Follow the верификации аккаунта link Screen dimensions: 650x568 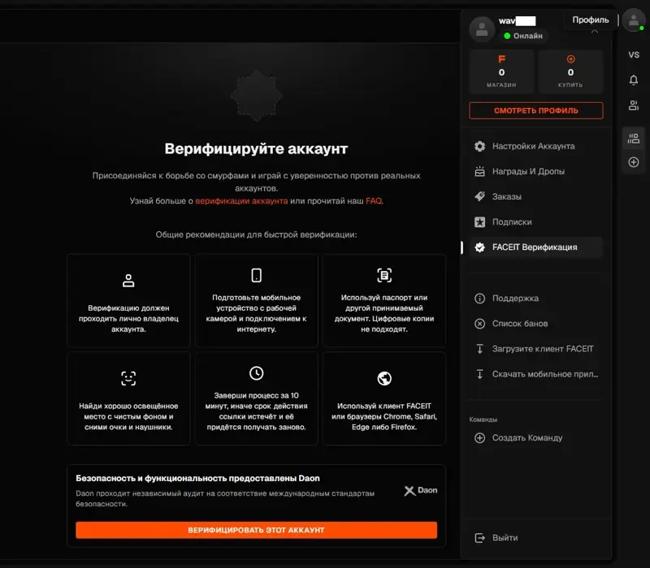241,200
